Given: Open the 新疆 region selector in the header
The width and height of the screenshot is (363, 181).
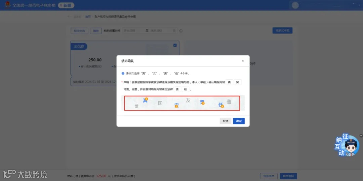Looking at the screenshot, I should pos(66,5).
